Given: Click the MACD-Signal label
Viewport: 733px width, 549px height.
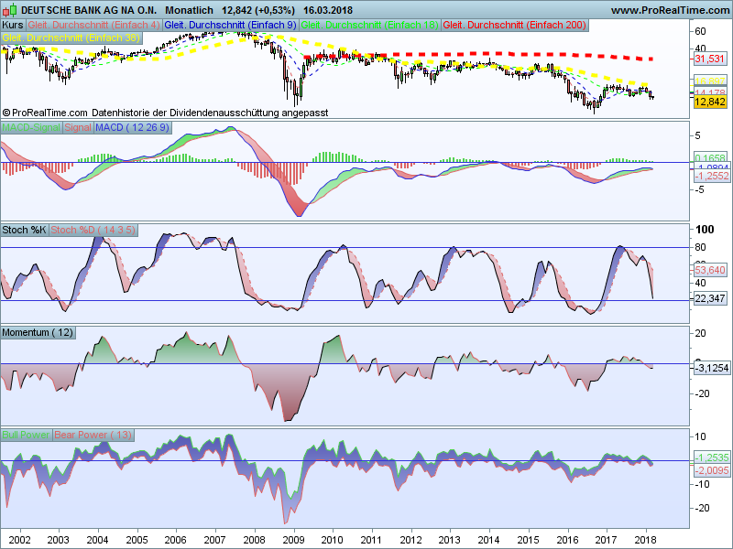Looking at the screenshot, I should [31, 127].
